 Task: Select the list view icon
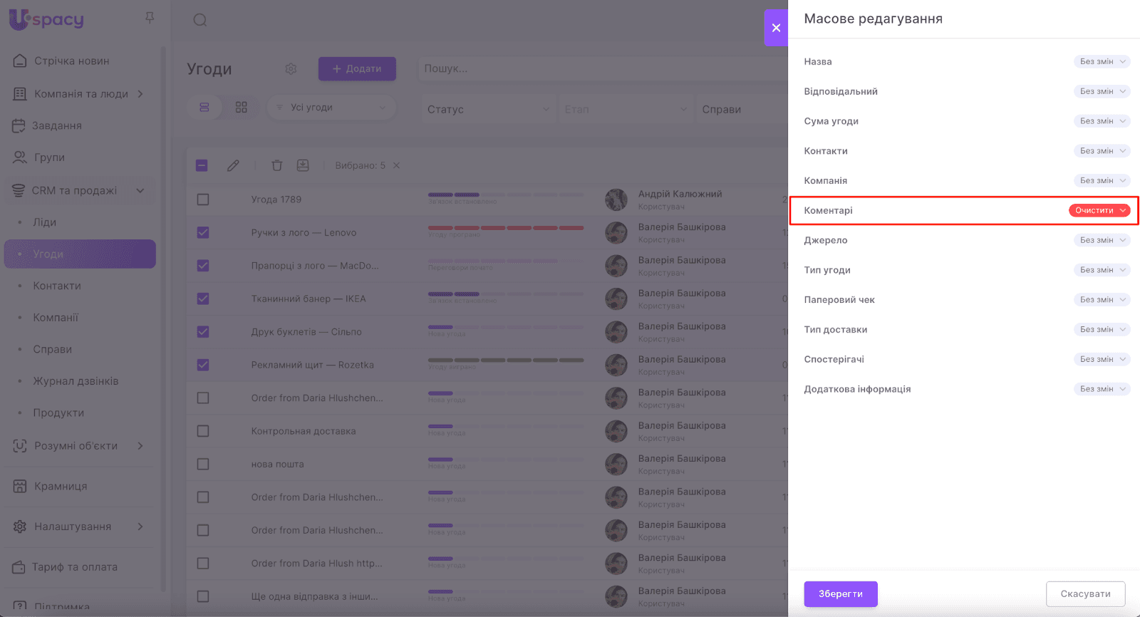coord(204,108)
